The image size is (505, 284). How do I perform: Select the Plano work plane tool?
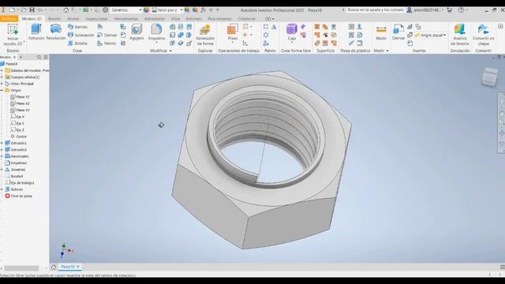[232, 32]
